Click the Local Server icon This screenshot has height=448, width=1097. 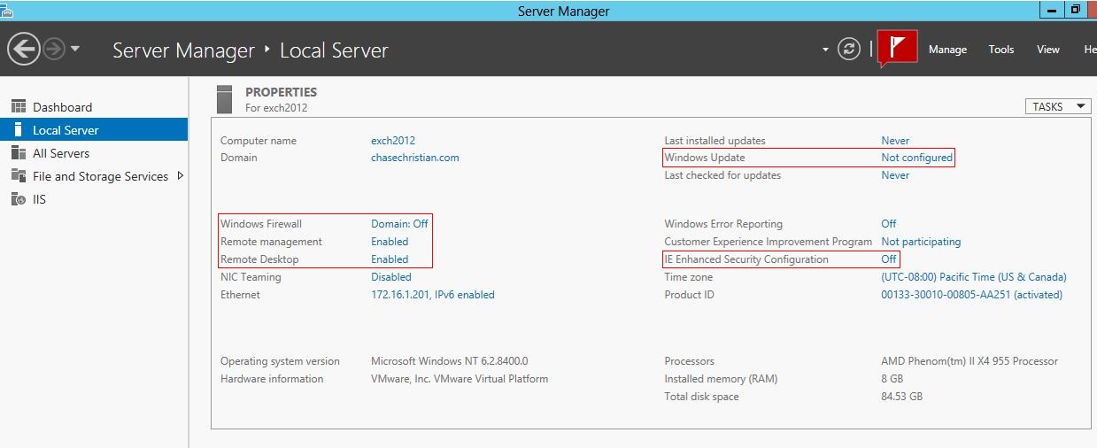[19, 129]
